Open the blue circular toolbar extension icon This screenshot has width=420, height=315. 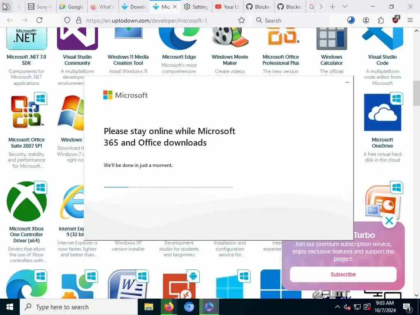pos(351,21)
